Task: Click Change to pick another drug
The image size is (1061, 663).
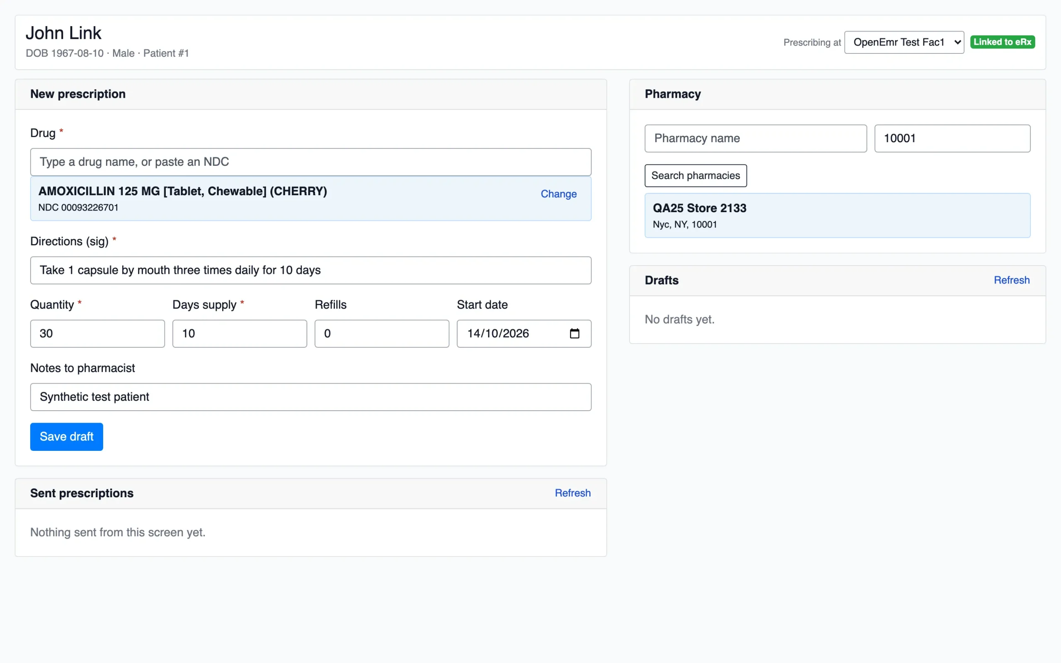Action: (559, 194)
